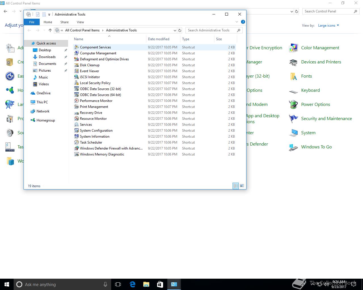Open Devices and Printers icon
The image size is (363, 290).
pos(294,62)
